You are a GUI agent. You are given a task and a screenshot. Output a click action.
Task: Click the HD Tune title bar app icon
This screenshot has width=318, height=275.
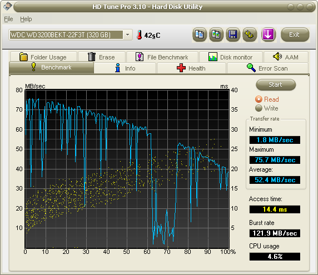coord(7,7)
